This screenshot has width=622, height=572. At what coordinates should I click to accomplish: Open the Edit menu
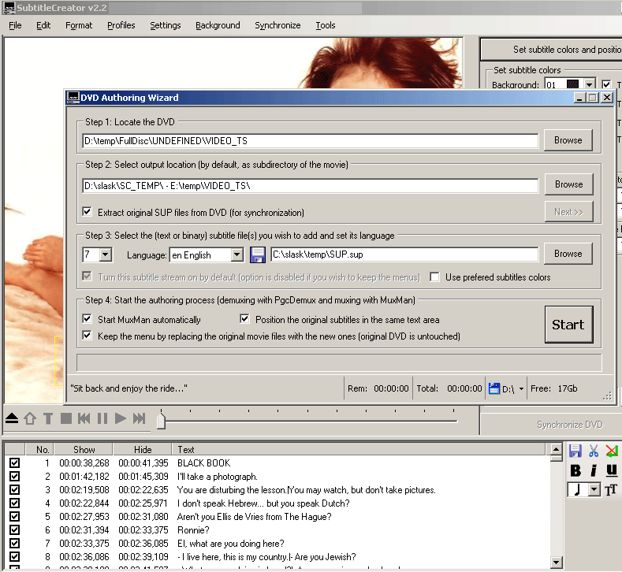(x=43, y=25)
